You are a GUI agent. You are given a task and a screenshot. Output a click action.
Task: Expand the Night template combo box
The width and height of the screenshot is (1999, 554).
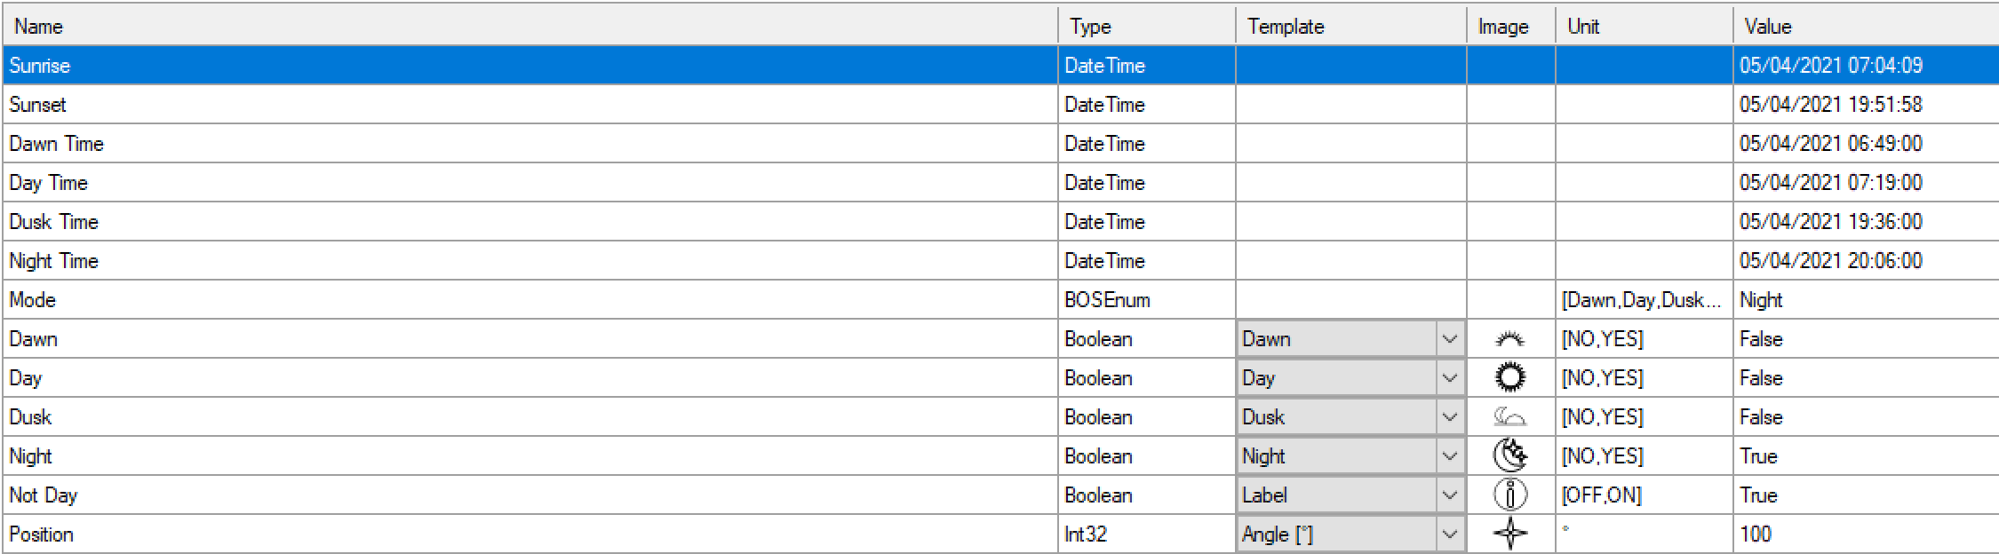(1449, 456)
